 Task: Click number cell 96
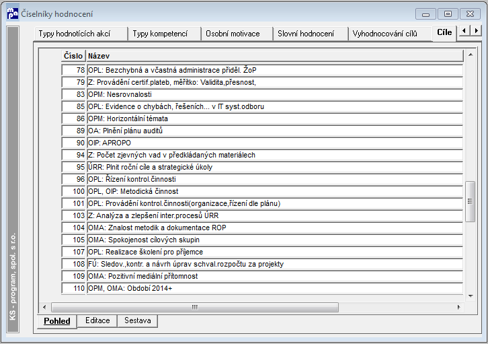click(73, 180)
